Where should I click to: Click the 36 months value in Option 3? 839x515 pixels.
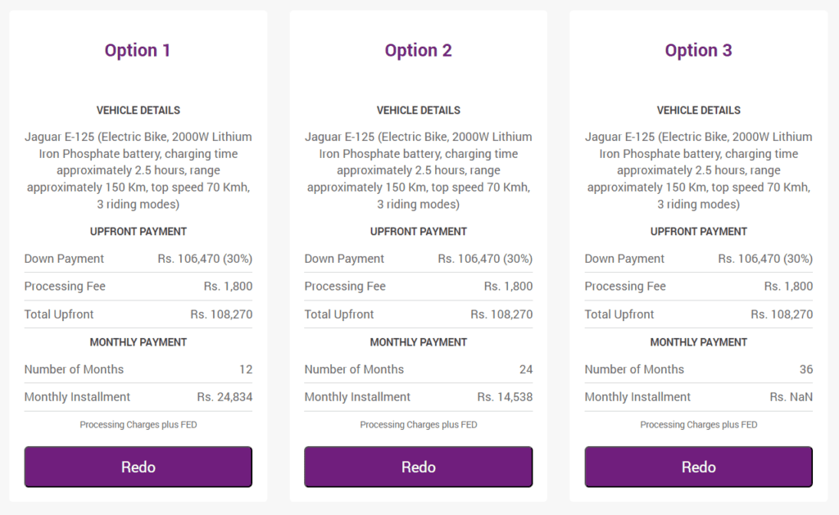point(806,369)
